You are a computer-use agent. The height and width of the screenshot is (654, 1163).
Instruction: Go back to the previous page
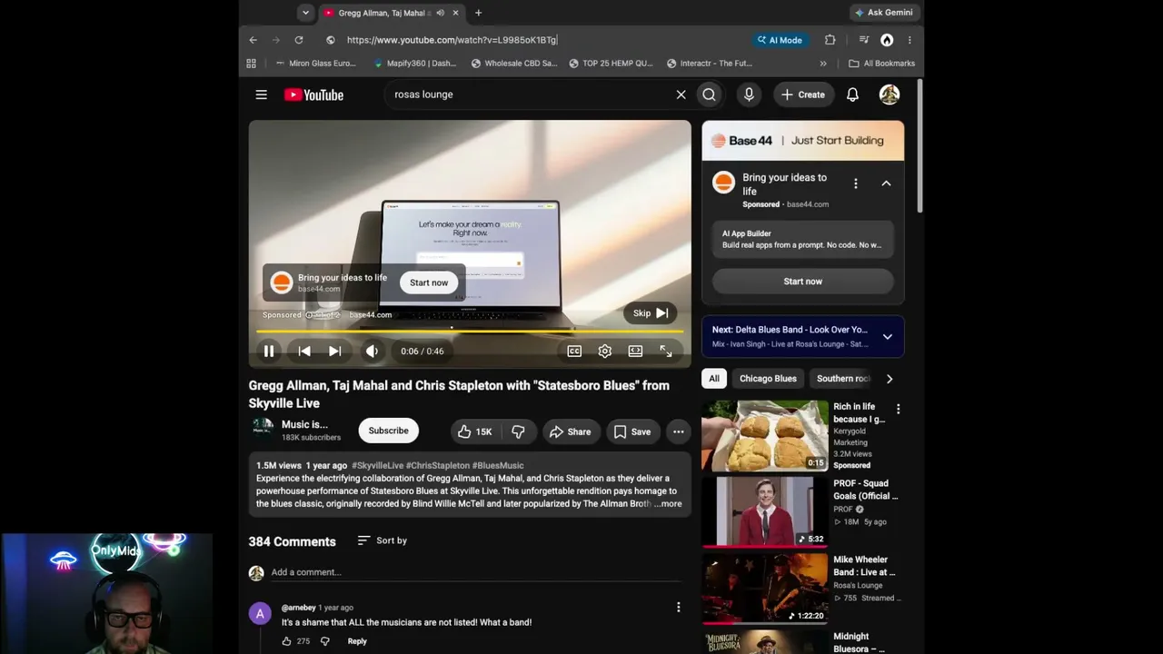pyautogui.click(x=253, y=40)
